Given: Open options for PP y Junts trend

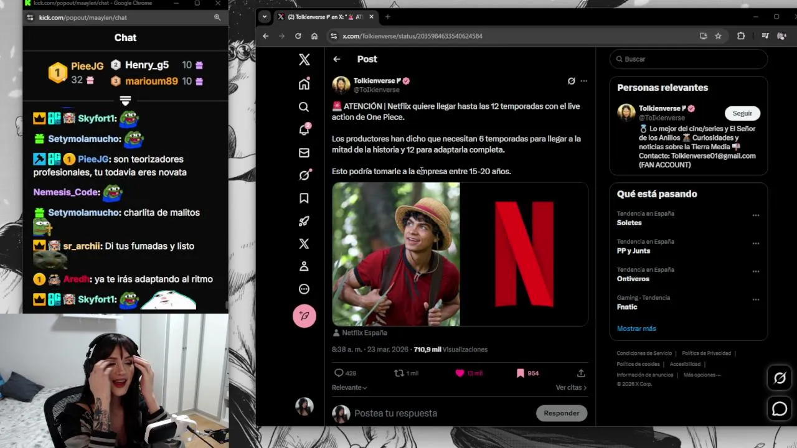Looking at the screenshot, I should (x=755, y=243).
